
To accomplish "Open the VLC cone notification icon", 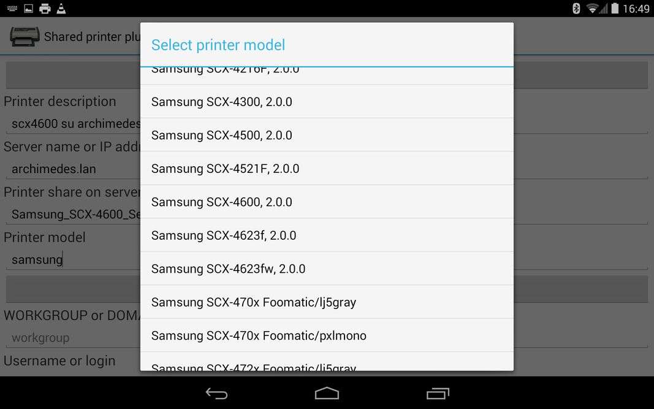I will point(61,9).
